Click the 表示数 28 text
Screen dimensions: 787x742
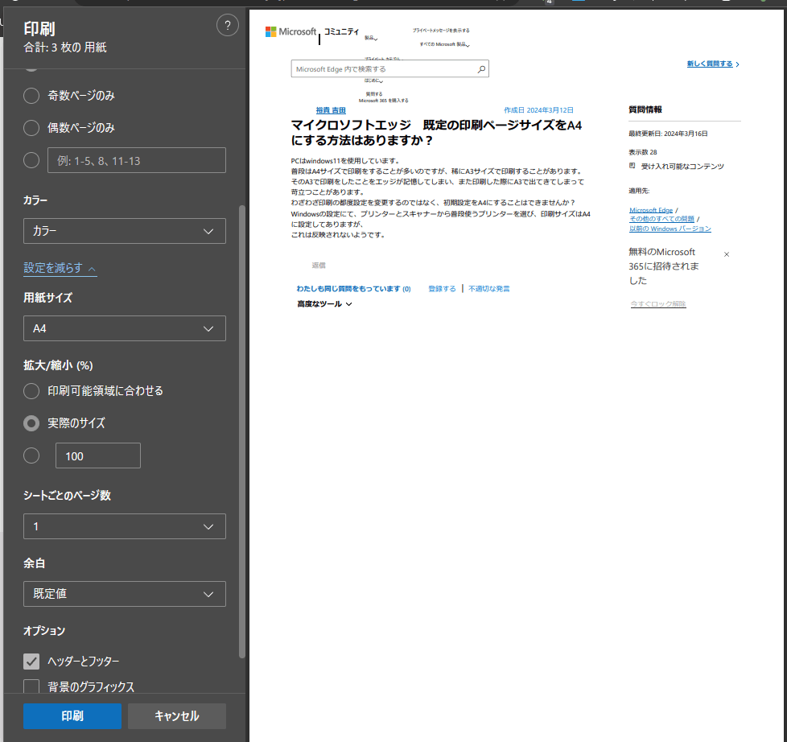642,152
